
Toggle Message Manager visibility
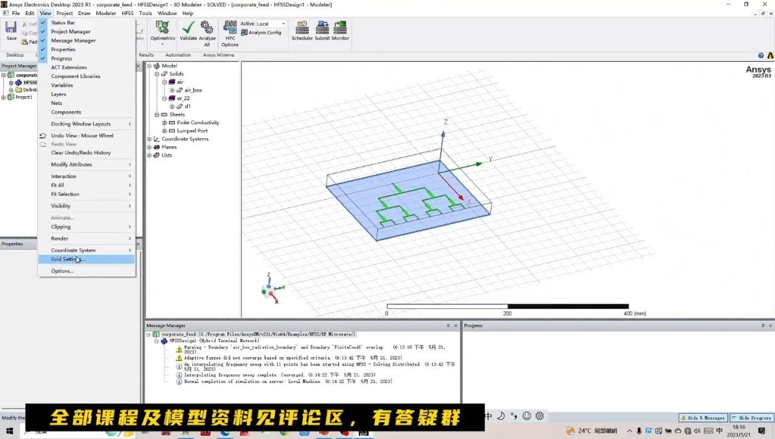click(x=86, y=40)
